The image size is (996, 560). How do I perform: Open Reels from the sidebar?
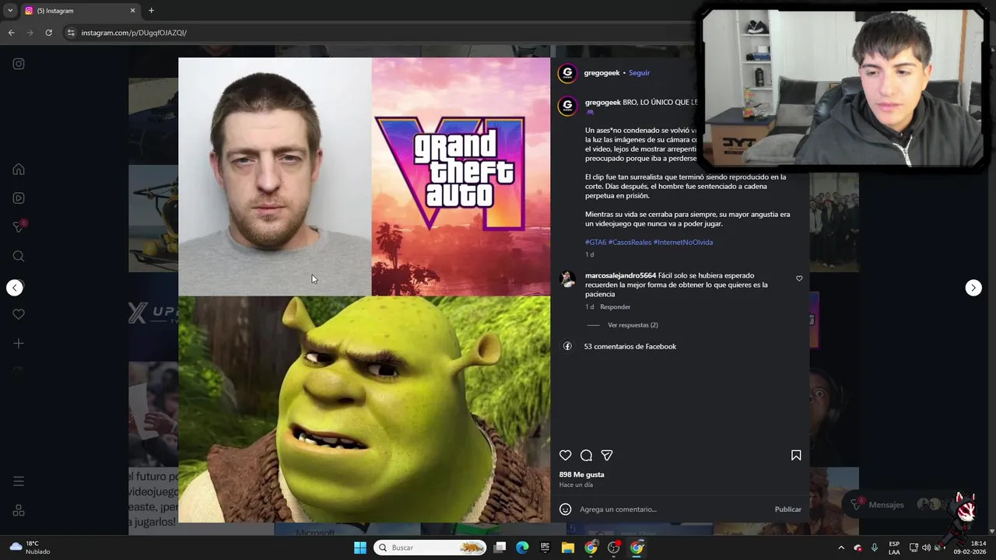coord(19,198)
